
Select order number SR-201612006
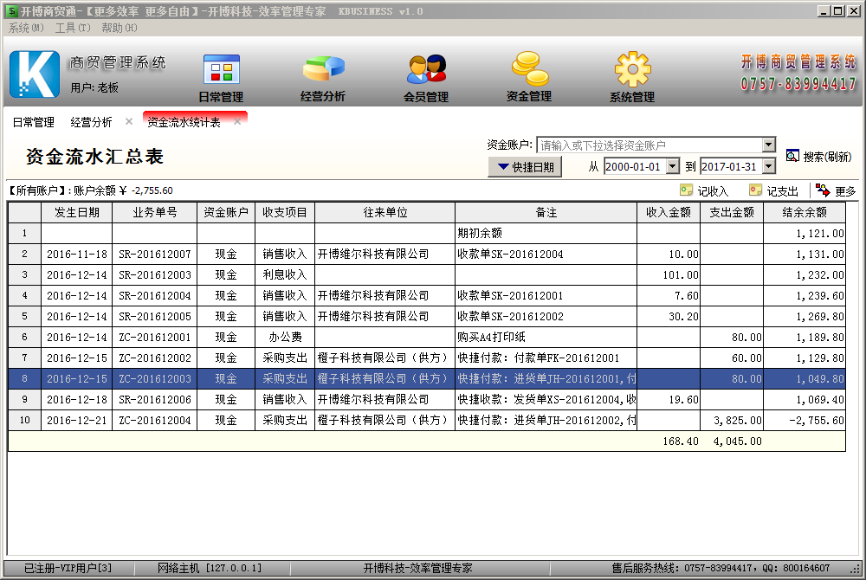(x=155, y=400)
